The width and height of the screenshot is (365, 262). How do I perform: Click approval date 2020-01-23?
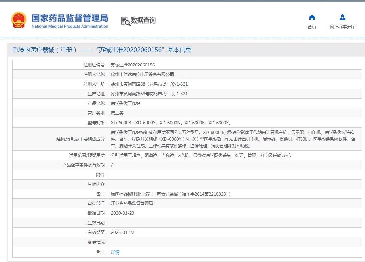122,213
